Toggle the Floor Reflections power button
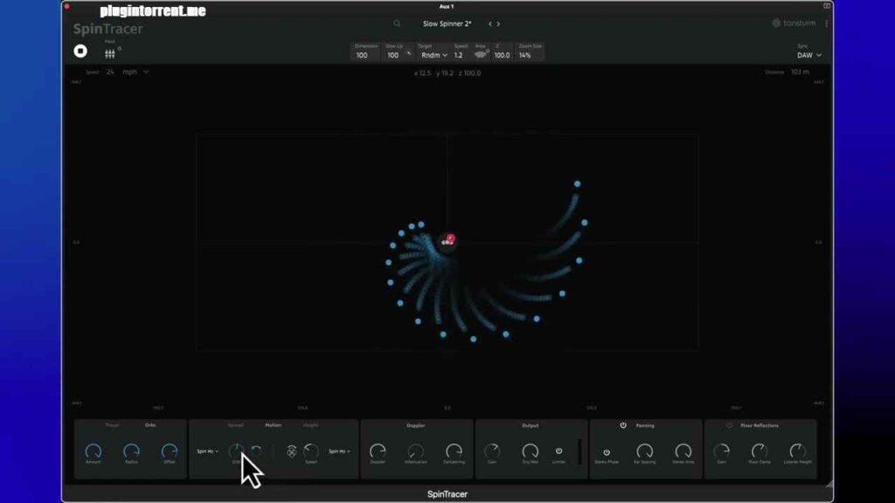This screenshot has width=895, height=503. tap(730, 425)
